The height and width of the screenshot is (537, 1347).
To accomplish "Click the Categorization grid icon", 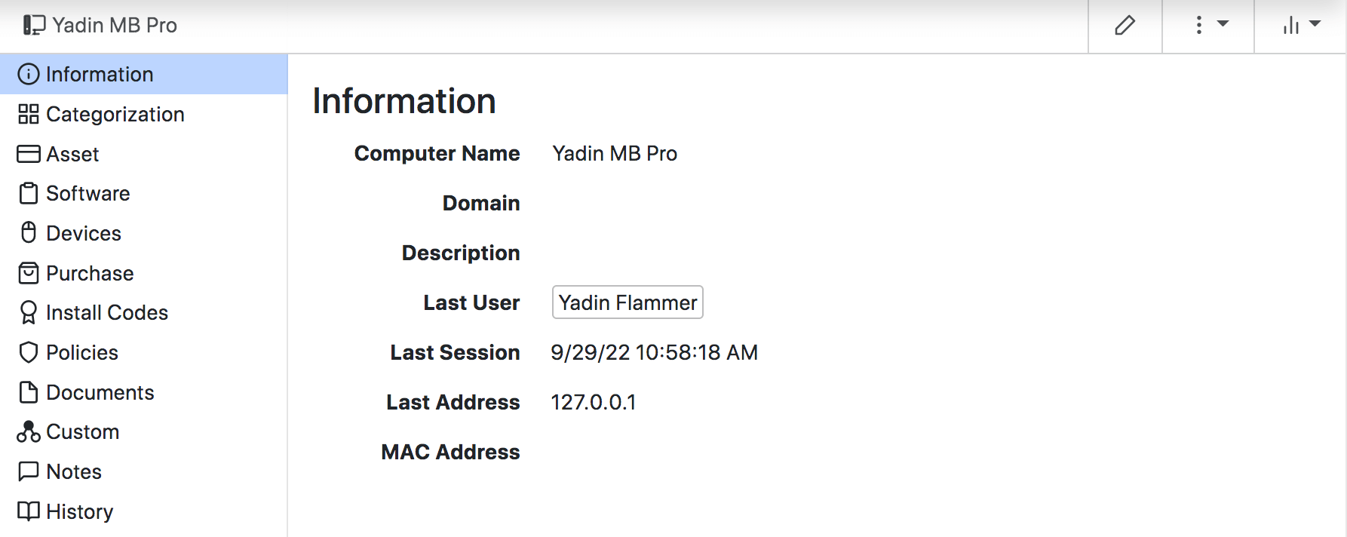I will (x=28, y=114).
